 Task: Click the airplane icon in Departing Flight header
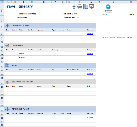coord(7,25)
